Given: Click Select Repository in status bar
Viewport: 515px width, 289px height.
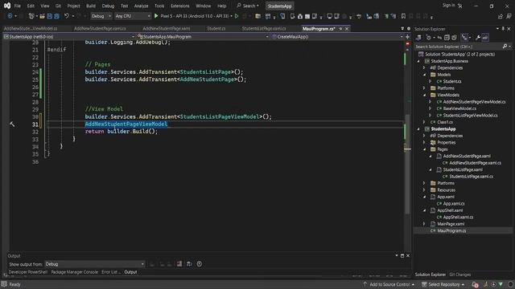Looking at the screenshot, I should [443, 284].
